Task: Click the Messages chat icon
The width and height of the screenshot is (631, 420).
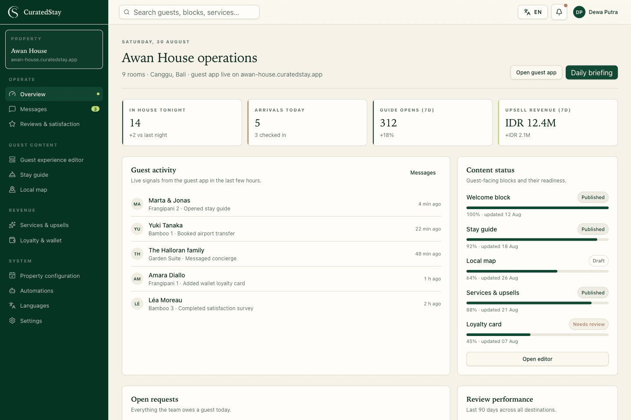Action: pyautogui.click(x=12, y=109)
